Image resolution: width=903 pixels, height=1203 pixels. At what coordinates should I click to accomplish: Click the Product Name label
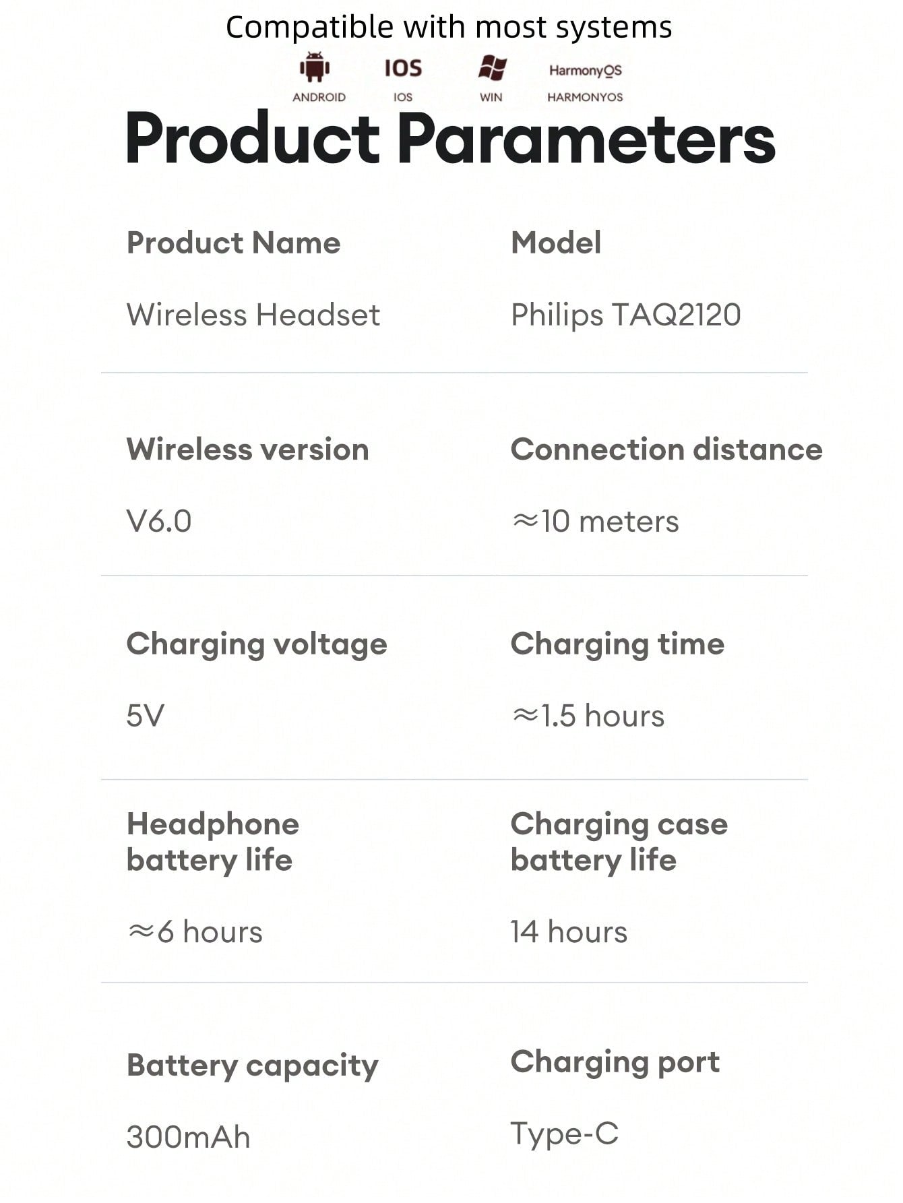233,243
